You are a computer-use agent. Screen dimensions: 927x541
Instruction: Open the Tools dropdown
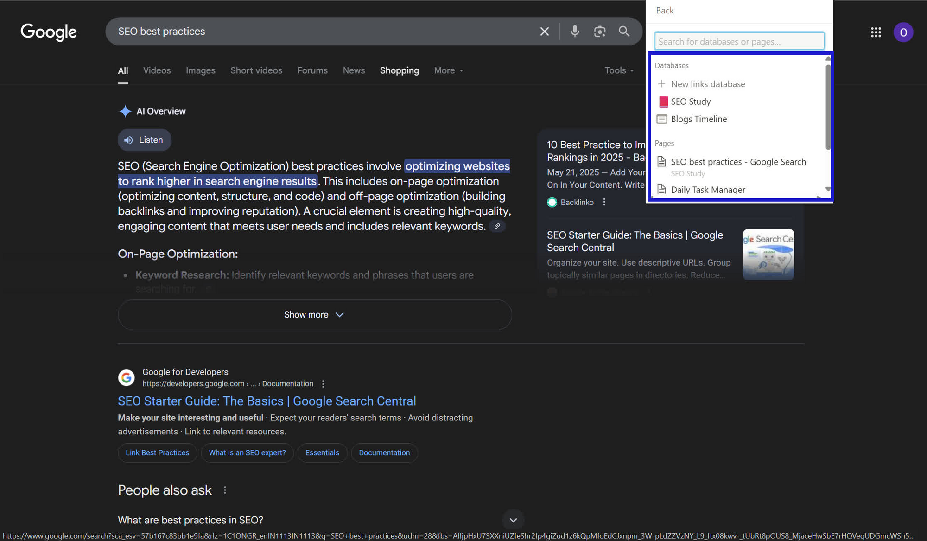(618, 70)
